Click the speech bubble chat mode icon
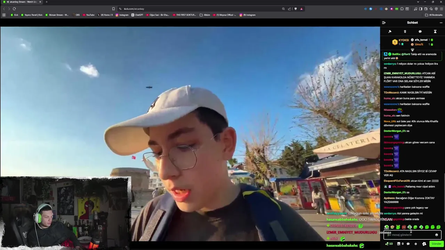 point(420,32)
